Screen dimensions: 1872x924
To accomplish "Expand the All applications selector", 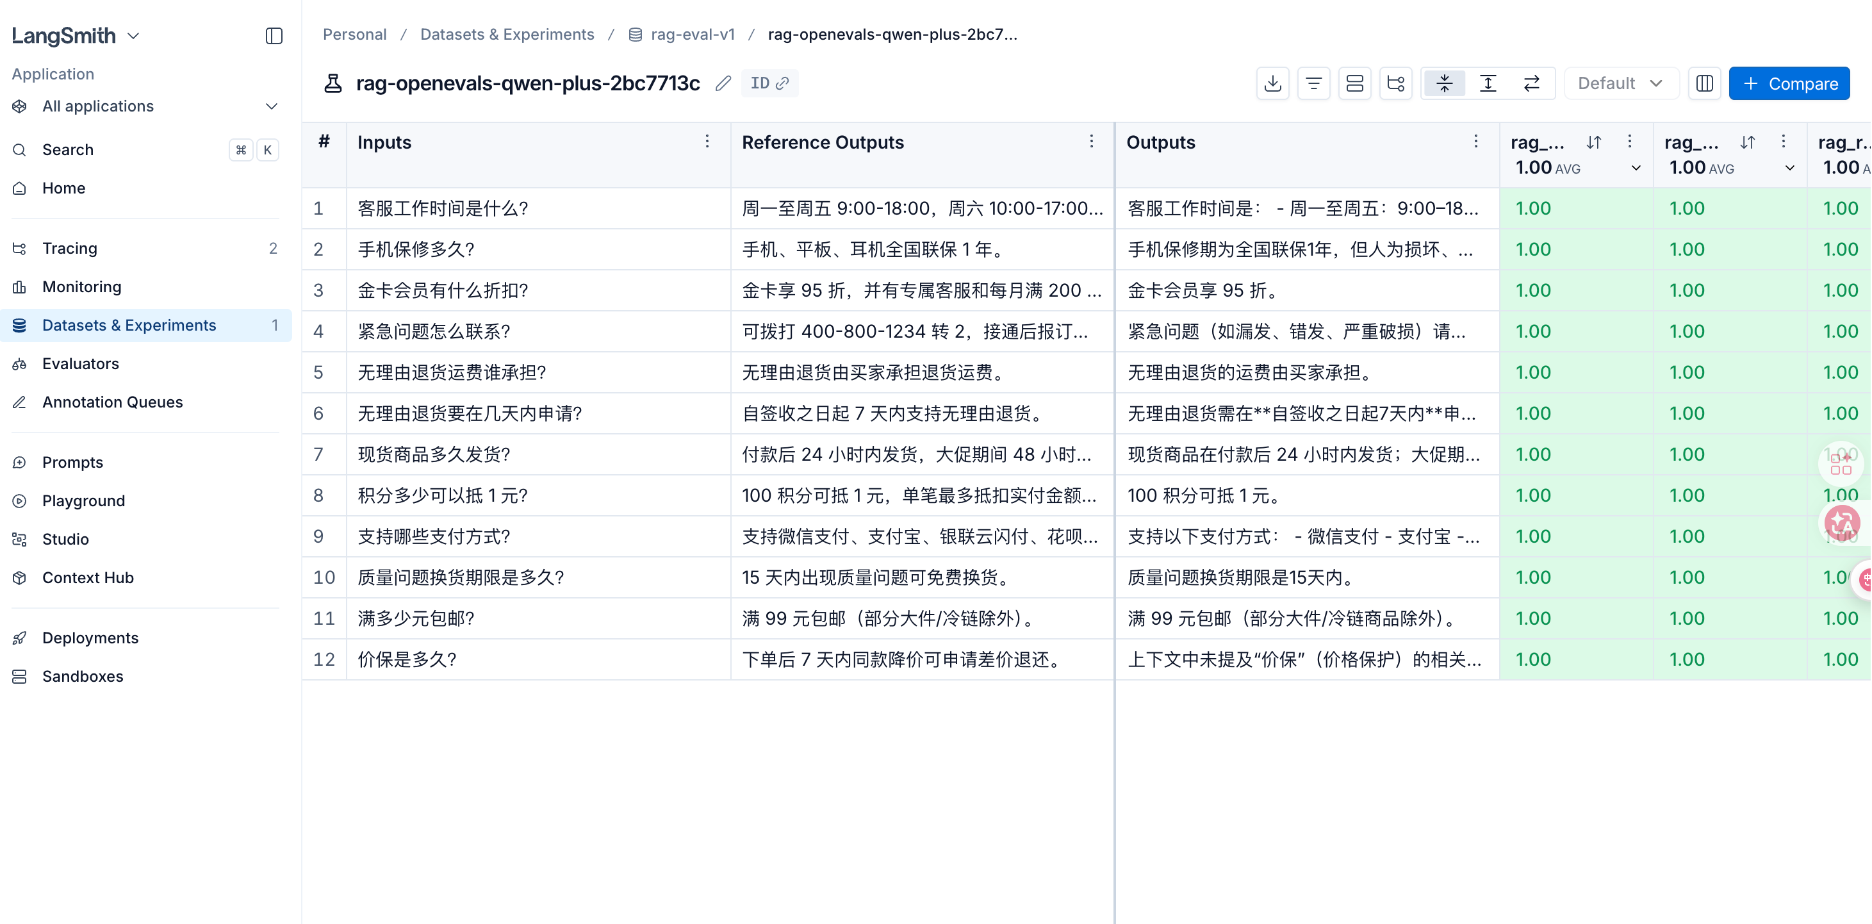I will (145, 106).
